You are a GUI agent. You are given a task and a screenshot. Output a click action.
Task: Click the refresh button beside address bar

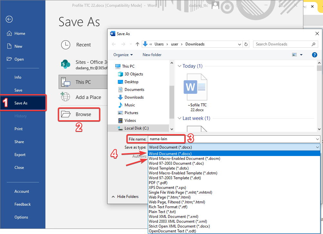[x=246, y=44]
